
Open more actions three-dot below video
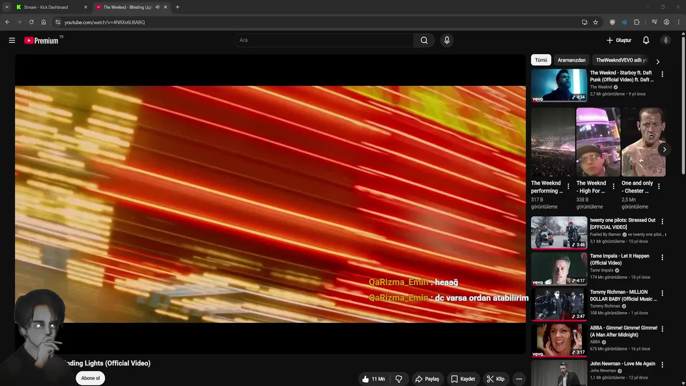point(519,379)
